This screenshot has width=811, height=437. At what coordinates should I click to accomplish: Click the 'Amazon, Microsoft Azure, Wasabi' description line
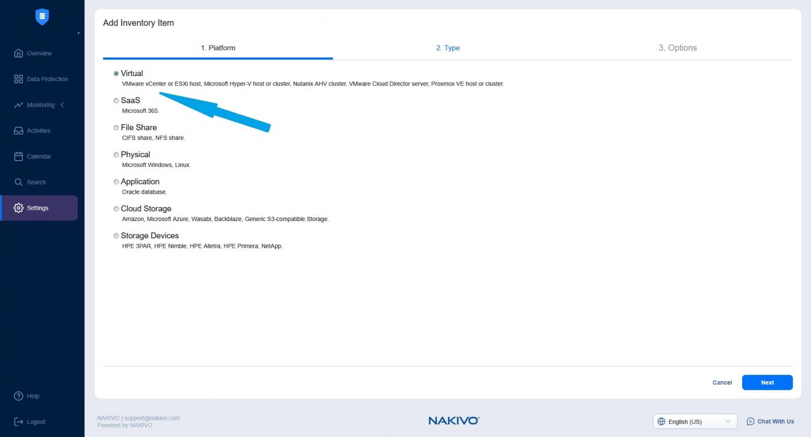225,219
